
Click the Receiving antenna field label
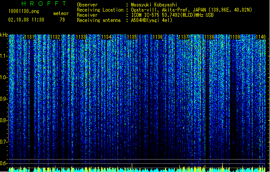(x=99, y=20)
